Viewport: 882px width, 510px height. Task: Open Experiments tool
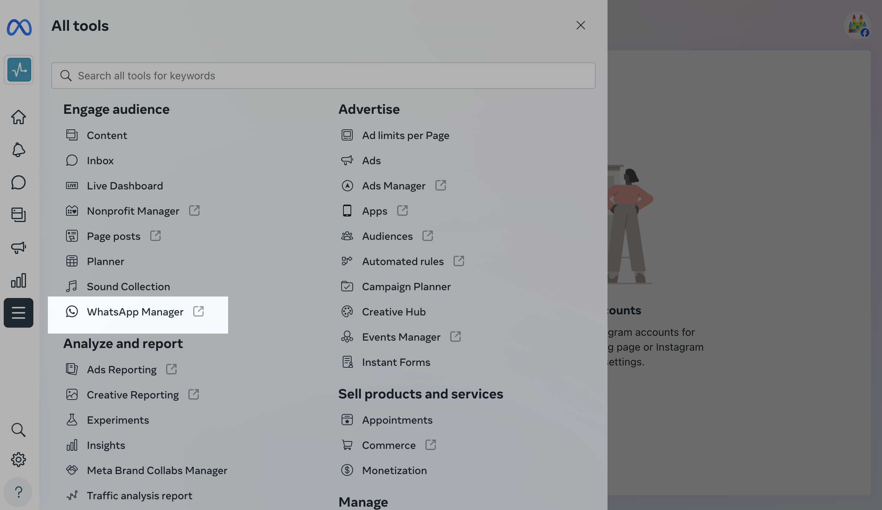tap(118, 420)
